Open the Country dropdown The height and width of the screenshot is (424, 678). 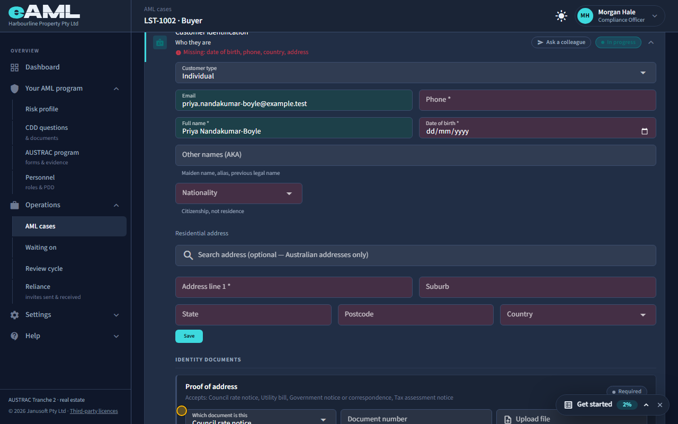578,315
